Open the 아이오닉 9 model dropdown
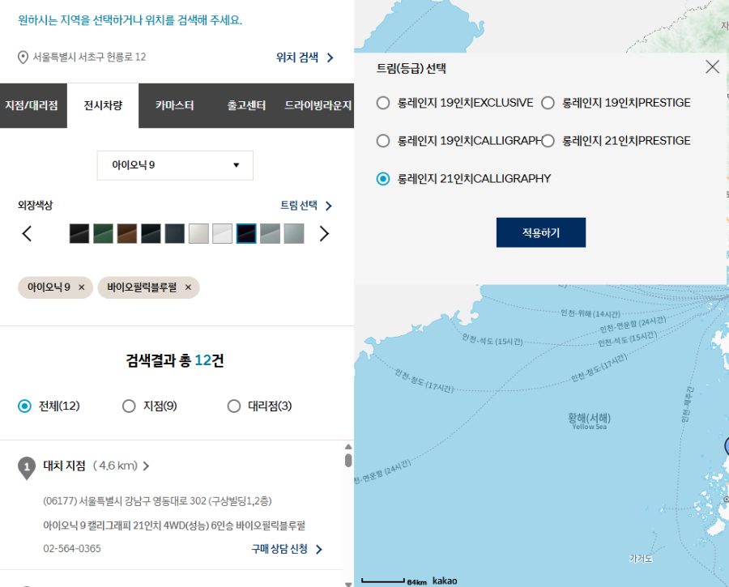 pyautogui.click(x=175, y=165)
